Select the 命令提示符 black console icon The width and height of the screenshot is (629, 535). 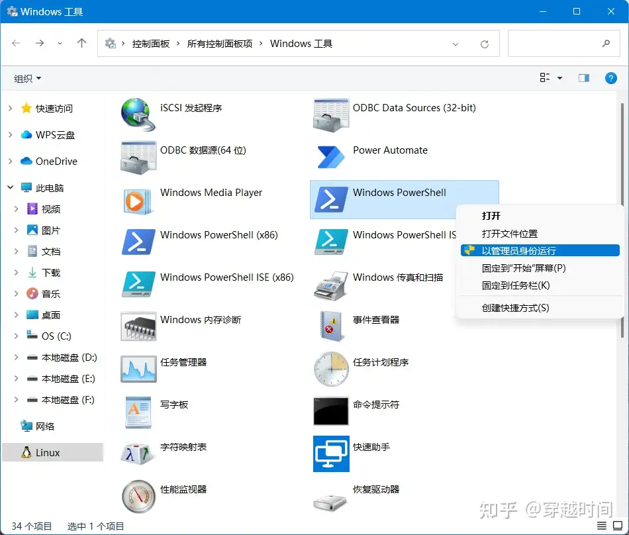(331, 411)
